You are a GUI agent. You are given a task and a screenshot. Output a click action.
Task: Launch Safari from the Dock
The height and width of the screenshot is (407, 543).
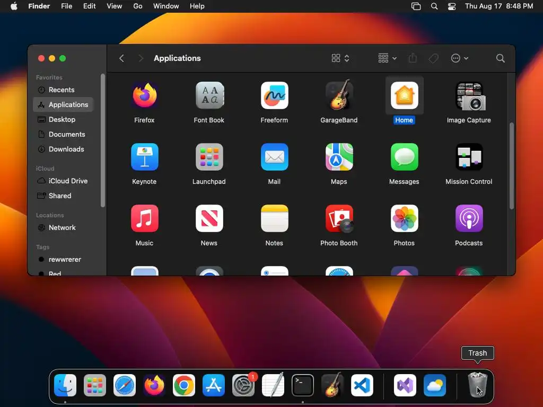[x=125, y=385]
